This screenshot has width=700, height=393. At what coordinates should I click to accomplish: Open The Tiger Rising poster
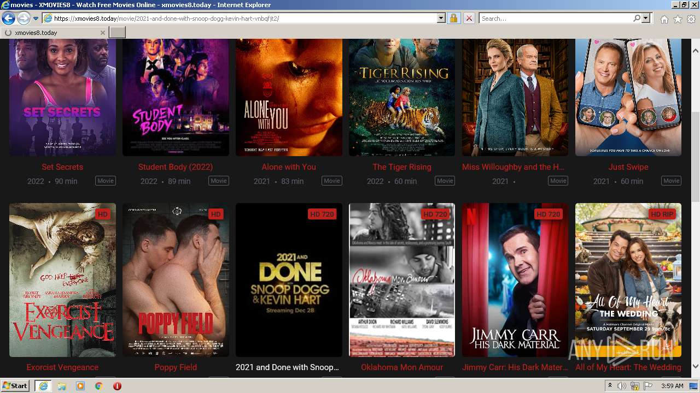pos(402,97)
